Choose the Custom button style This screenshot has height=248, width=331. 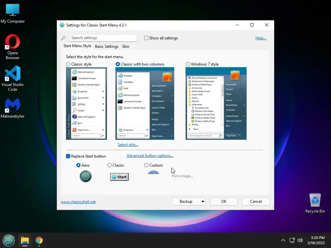tap(146, 165)
